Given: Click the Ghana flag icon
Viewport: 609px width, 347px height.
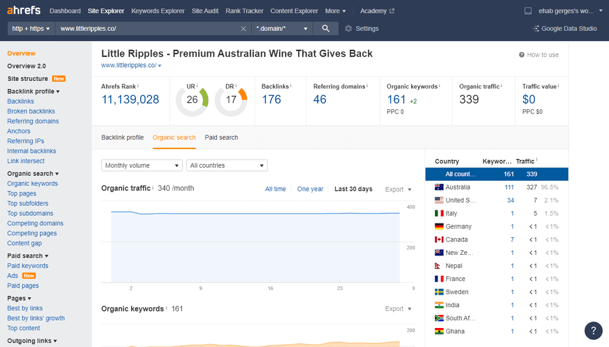Looking at the screenshot, I should [x=439, y=331].
